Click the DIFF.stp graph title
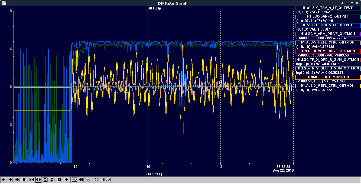361x184 pixels. click(154, 8)
